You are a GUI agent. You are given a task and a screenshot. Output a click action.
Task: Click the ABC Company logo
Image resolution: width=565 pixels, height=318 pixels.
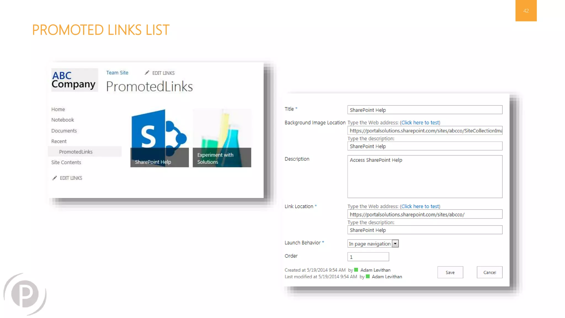coord(74,79)
